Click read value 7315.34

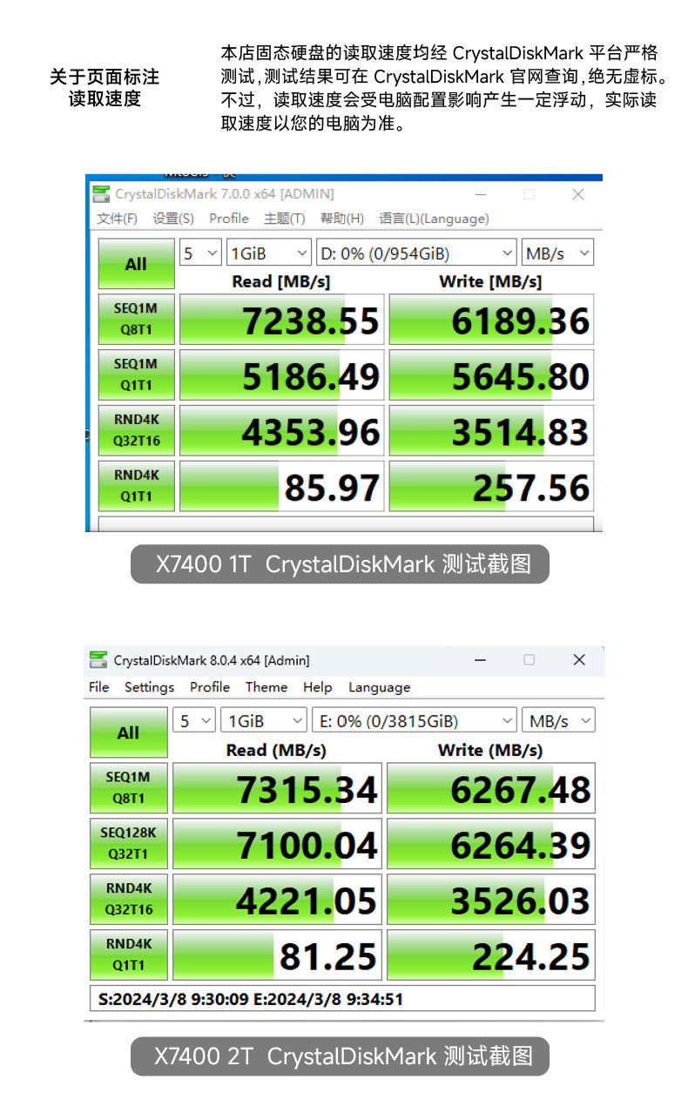(277, 789)
